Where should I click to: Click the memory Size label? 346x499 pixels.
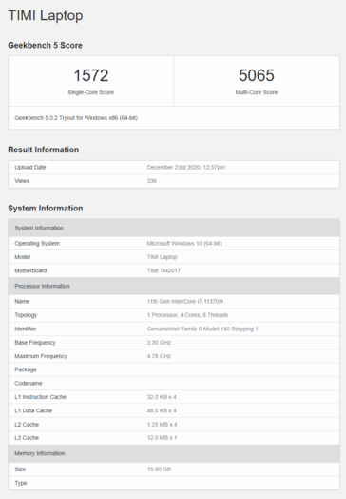pos(20,469)
